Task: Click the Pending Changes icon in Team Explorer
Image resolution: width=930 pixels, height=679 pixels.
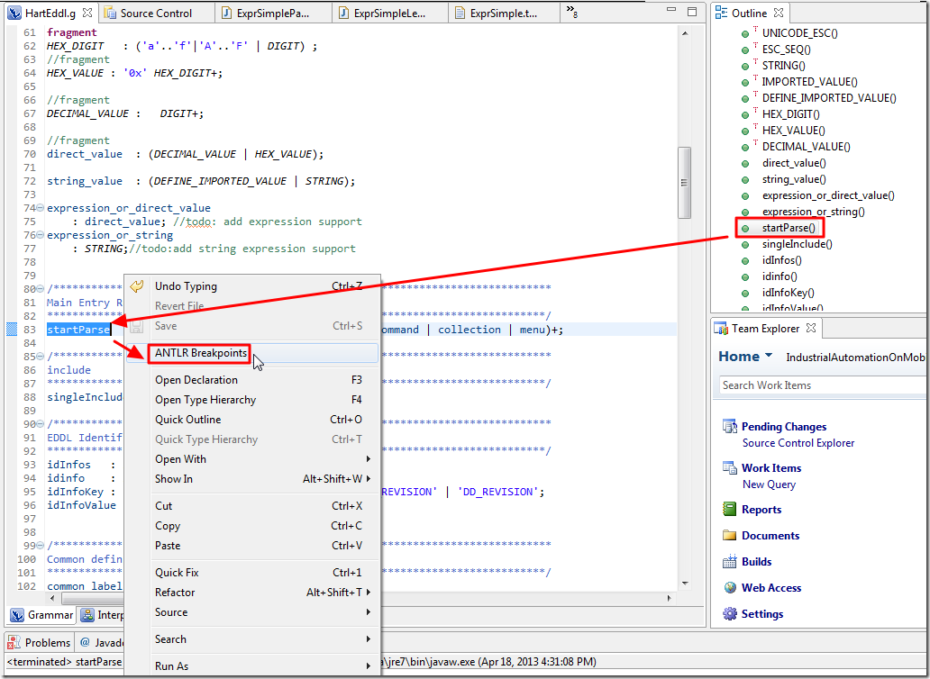Action: tap(729, 427)
